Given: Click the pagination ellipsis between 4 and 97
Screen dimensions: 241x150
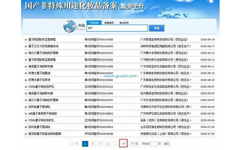Looking at the screenshot, I should click(116, 144).
